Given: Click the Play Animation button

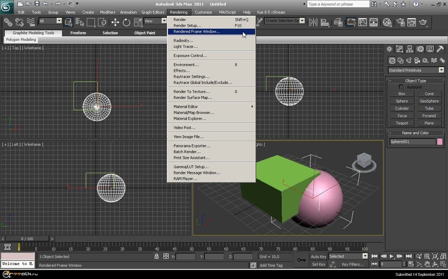Looking at the screenshot, I should (392, 256).
